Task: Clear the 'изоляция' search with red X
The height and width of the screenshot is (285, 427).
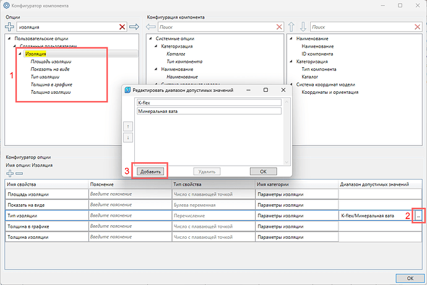Action: click(122, 27)
